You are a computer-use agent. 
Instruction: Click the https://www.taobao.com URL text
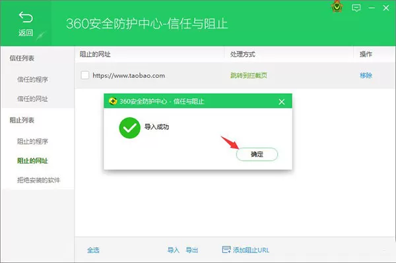[129, 75]
